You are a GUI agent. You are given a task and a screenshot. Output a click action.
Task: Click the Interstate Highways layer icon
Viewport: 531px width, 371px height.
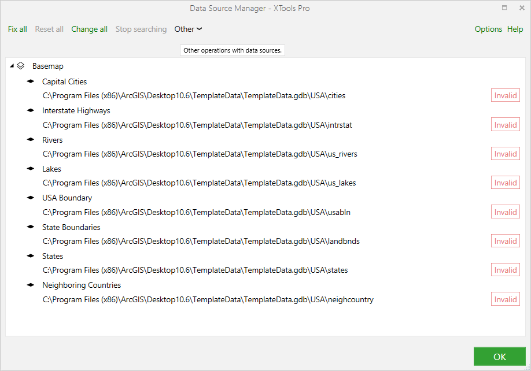(31, 110)
